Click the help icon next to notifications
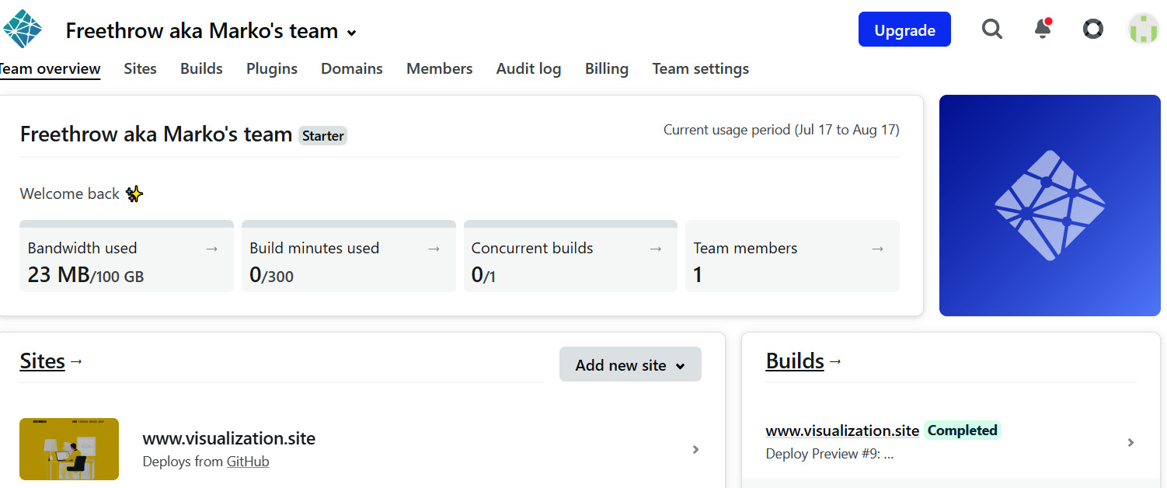The width and height of the screenshot is (1167, 488). click(1092, 29)
